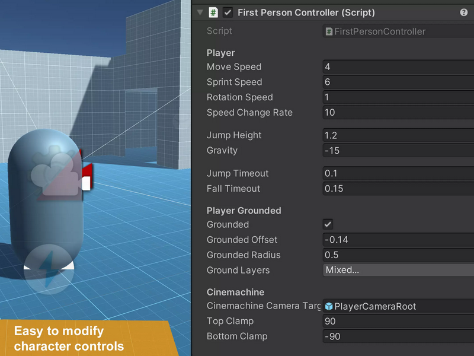Select the FirstPersonController script field
The image size is (474, 356).
398,31
